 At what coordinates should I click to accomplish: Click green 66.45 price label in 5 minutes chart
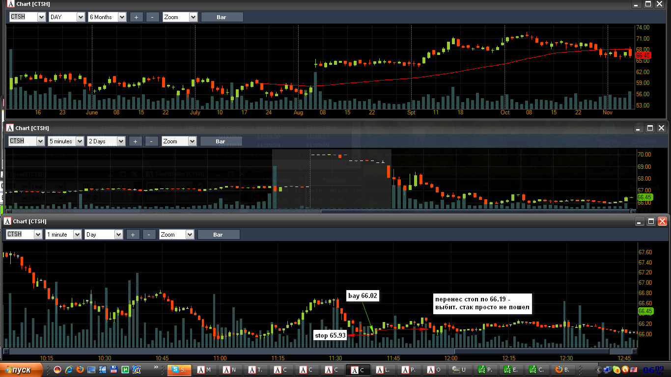tap(644, 196)
